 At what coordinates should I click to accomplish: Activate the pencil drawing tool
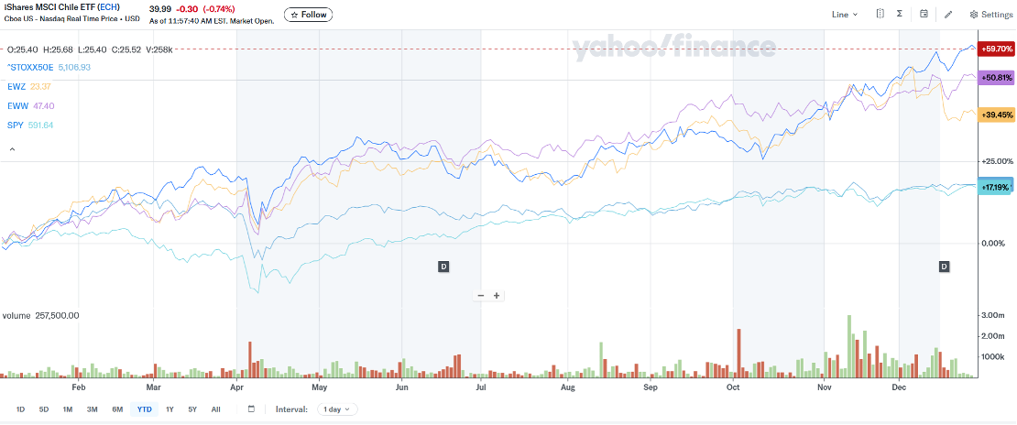click(x=948, y=15)
